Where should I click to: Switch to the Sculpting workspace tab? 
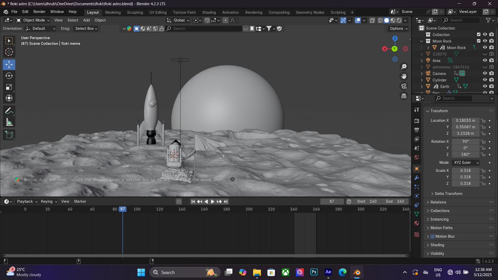(x=135, y=12)
